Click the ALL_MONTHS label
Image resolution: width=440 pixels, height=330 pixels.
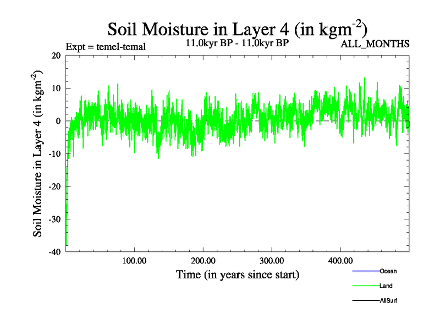click(x=376, y=44)
